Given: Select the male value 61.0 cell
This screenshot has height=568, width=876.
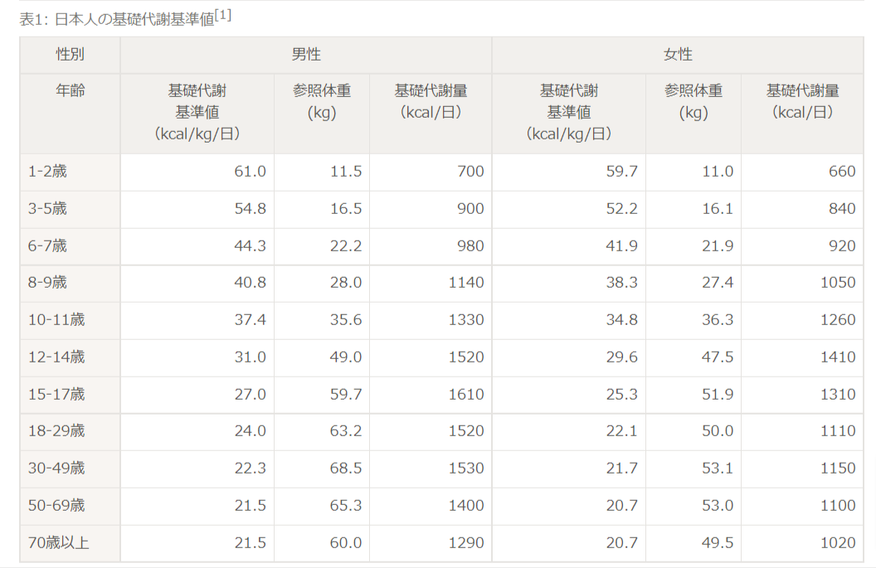Looking at the screenshot, I should click(x=250, y=172).
